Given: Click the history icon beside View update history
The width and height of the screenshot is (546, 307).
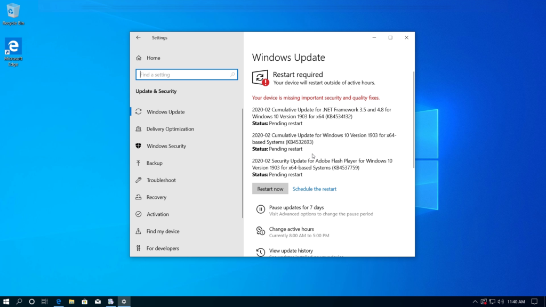Looking at the screenshot, I should tap(260, 252).
